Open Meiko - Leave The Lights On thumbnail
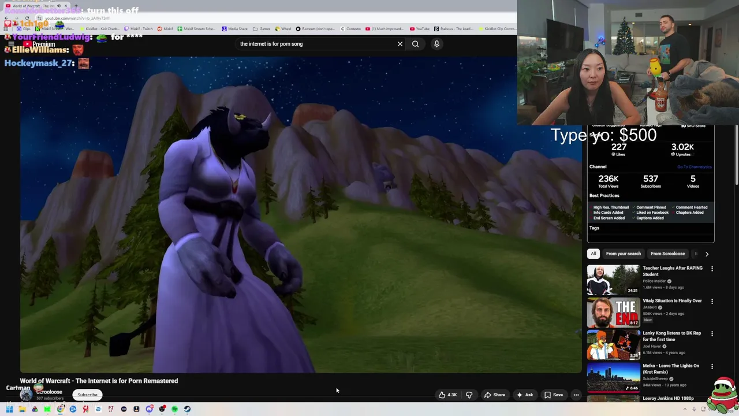 coord(613,377)
